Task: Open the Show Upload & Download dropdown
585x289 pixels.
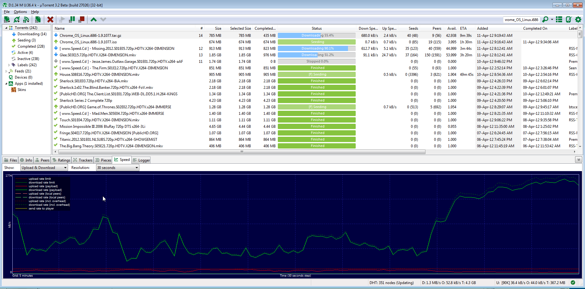Action: 44,168
